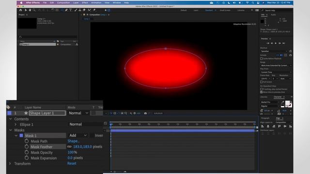The image size is (310, 174).
Task: Collapse Mask 1 properties
Action: pos(16,136)
